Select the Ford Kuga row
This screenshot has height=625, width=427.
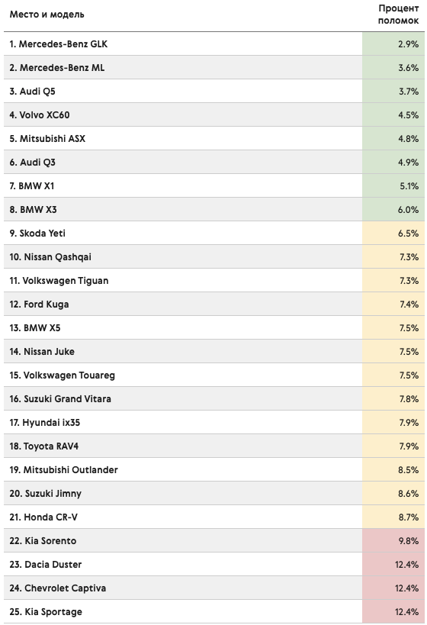(x=214, y=304)
